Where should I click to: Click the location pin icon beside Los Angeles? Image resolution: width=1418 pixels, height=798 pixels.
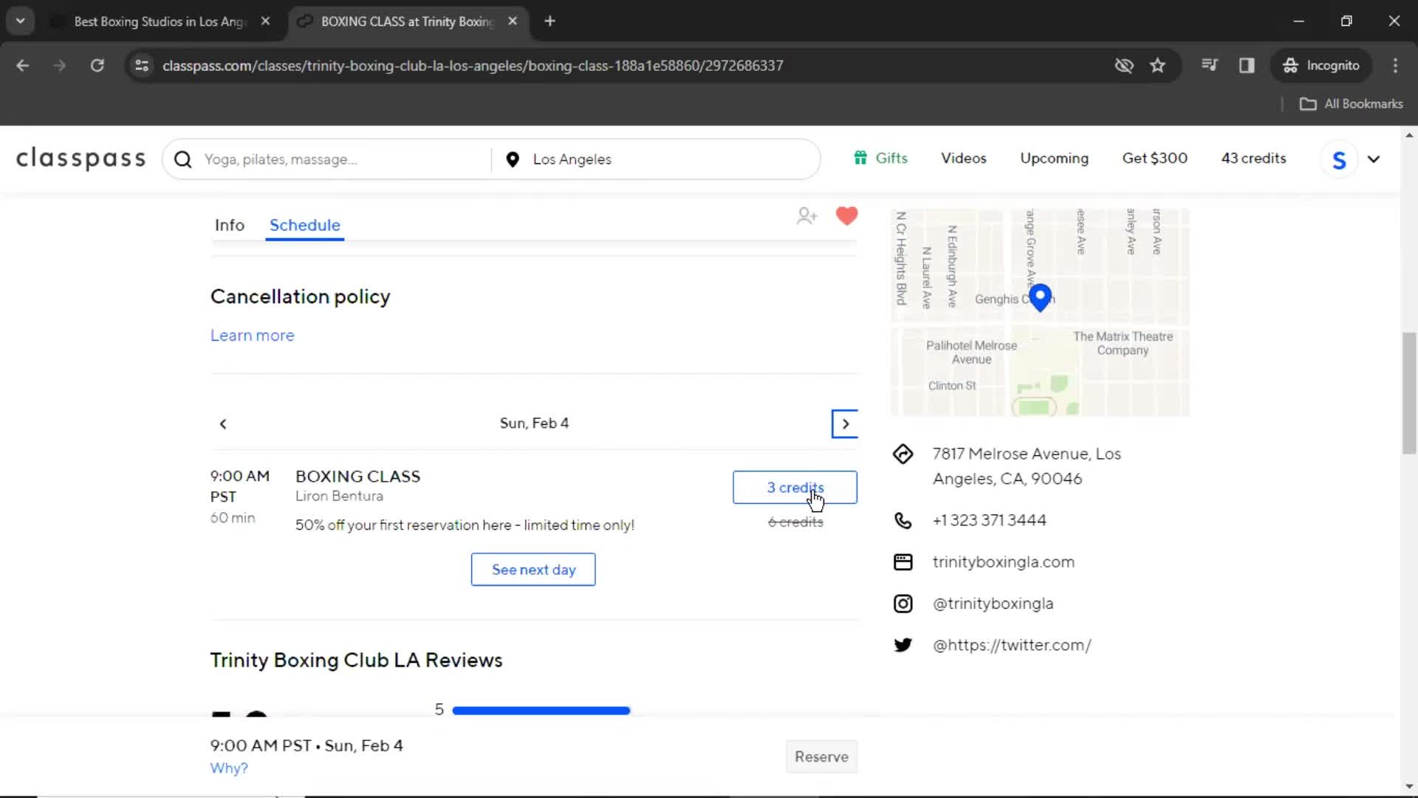[513, 160]
